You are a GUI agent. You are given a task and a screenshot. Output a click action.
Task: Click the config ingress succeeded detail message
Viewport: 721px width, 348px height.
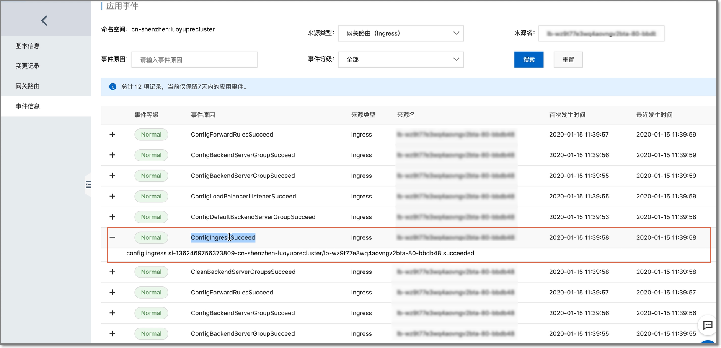coord(300,254)
